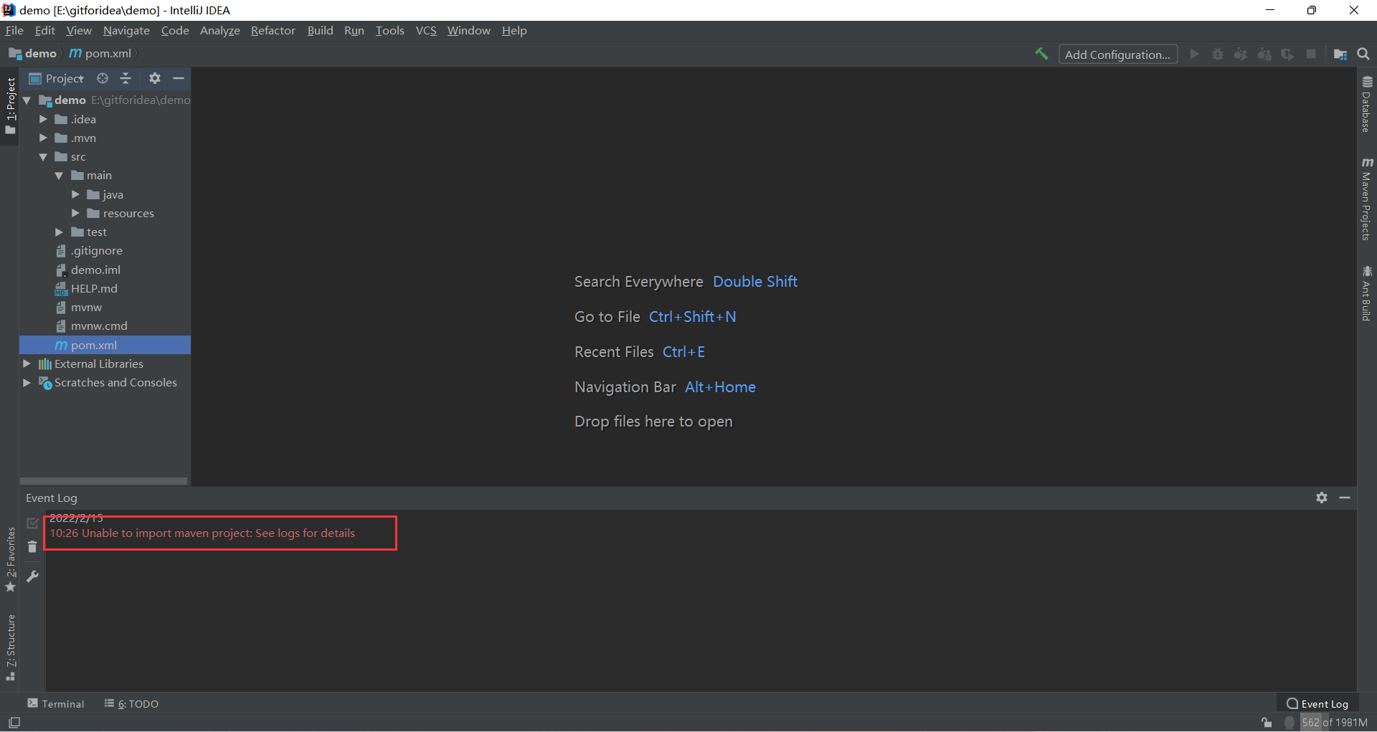Open the Build menu
Screen dimensions: 1377x732
coord(320,31)
